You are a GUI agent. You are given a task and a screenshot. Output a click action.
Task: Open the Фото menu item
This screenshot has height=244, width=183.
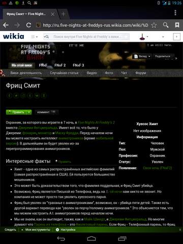coord(109,73)
